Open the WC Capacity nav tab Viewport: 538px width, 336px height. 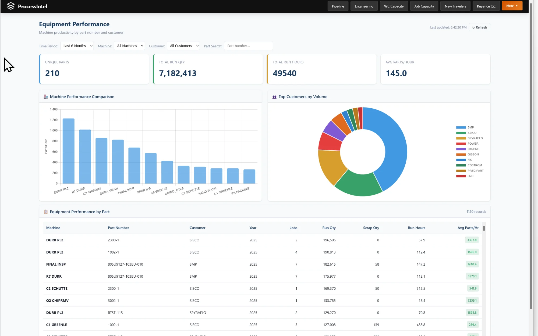[394, 6]
